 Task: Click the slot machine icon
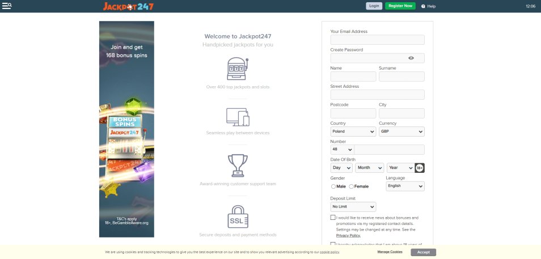238,69
